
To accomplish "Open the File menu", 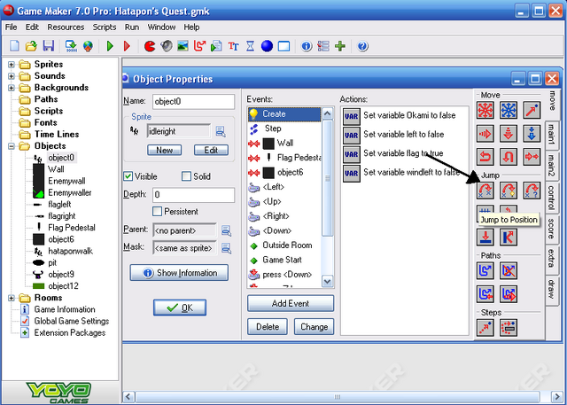I will (11, 27).
